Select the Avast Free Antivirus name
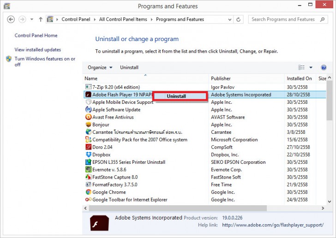The width and height of the screenshot is (336, 238). [x=113, y=117]
